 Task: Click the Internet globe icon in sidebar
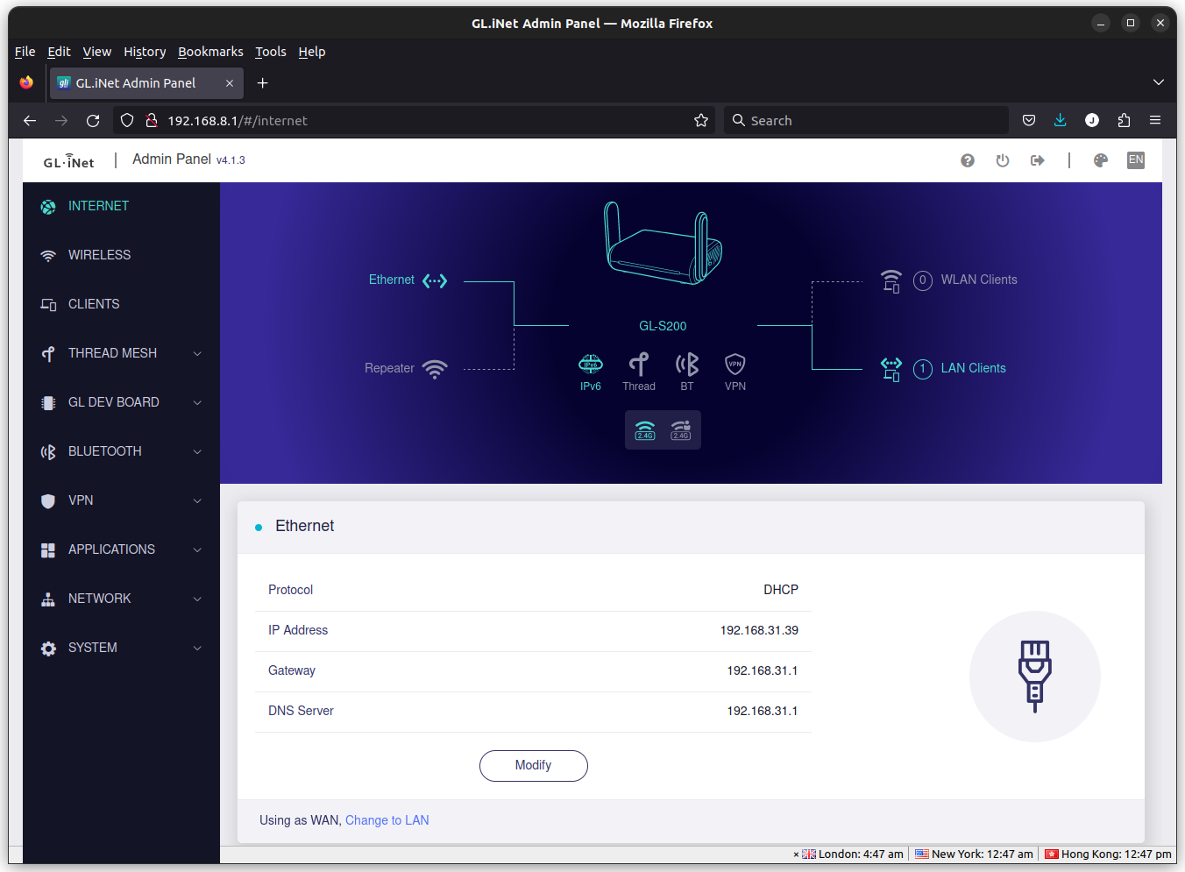[x=48, y=207]
